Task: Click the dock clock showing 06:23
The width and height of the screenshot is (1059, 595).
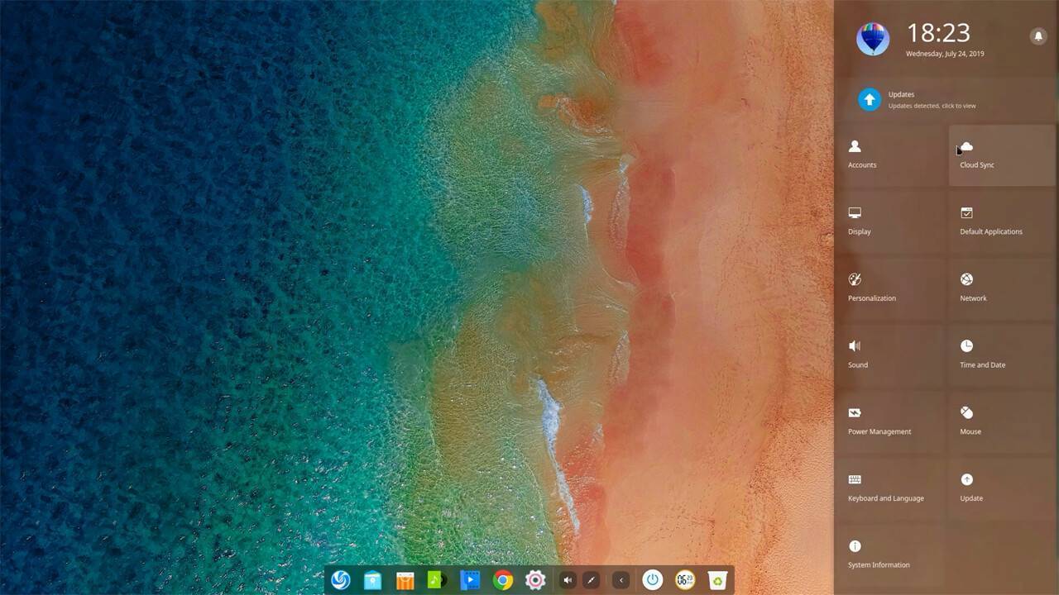Action: tap(685, 580)
